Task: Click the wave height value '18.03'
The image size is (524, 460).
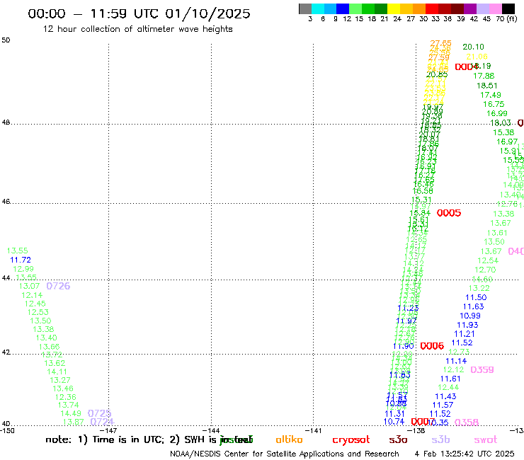Action: [x=501, y=123]
